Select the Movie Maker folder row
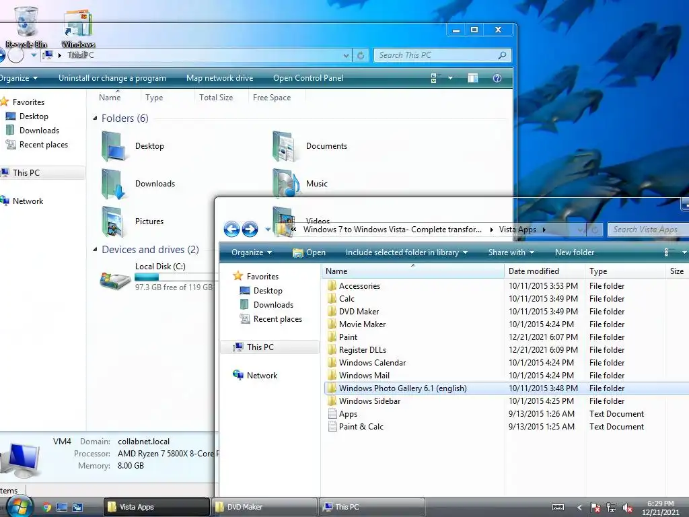The image size is (689, 517). [505, 324]
